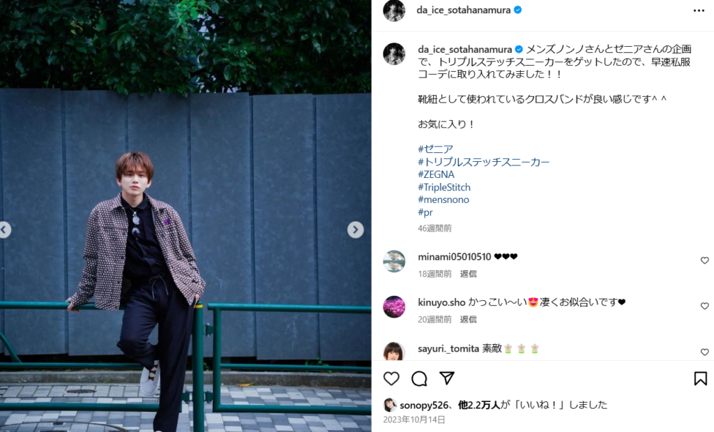The image size is (714, 432).
Task: Reply to minami05010510's comment
Action: click(x=468, y=274)
